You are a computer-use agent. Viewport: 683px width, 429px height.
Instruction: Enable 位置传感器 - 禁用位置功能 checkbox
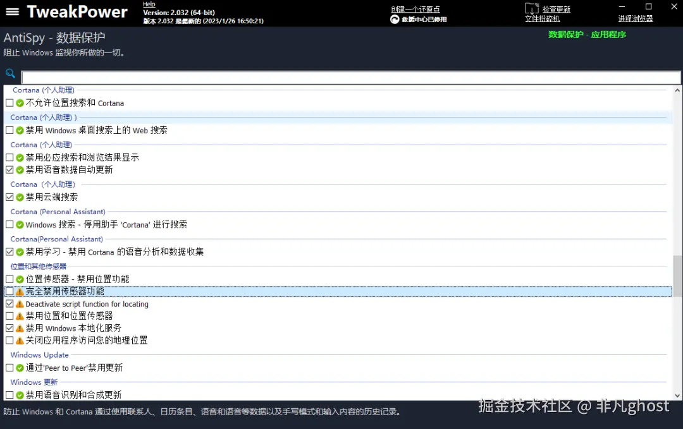(9, 279)
